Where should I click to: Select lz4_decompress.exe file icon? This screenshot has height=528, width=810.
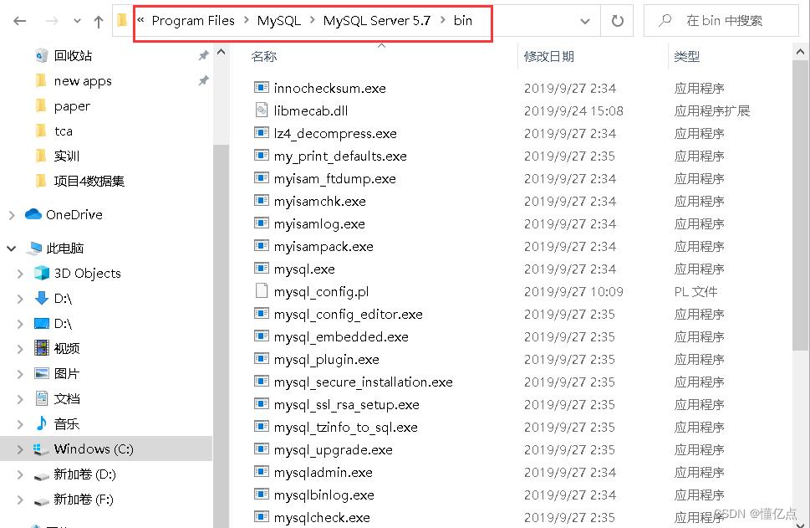pyautogui.click(x=262, y=133)
